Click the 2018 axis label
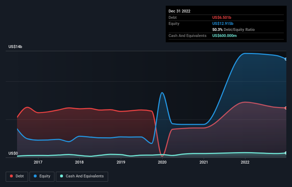The image size is (292, 187). point(79,162)
